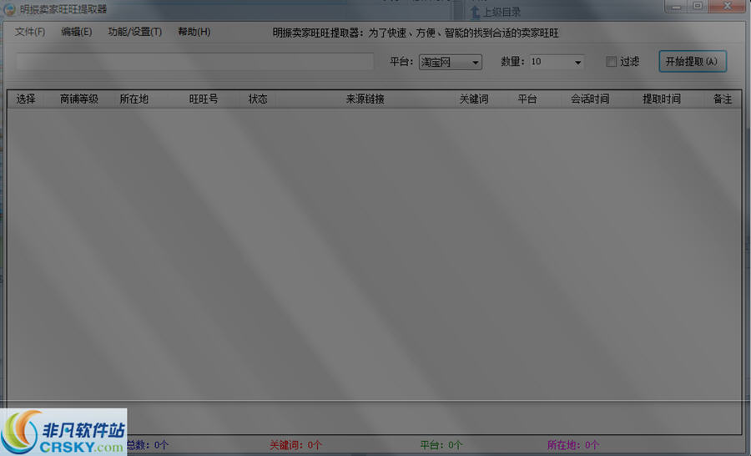This screenshot has height=456, width=751.
Task: Click the 关键词 column header
Action: pyautogui.click(x=474, y=99)
